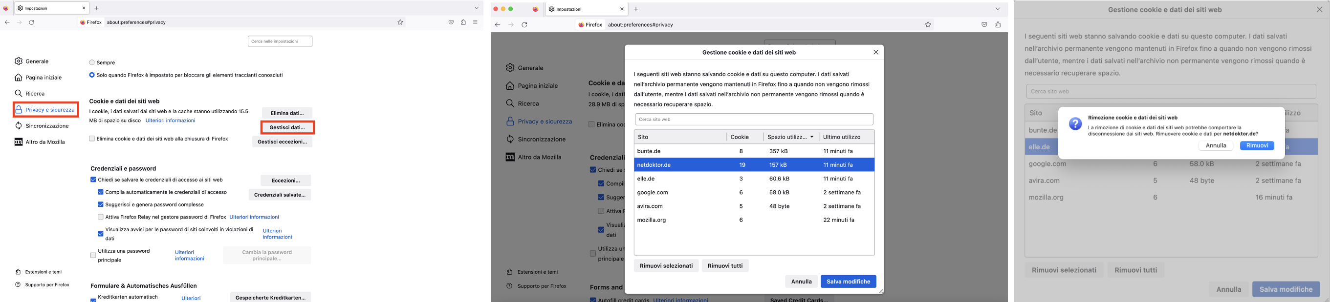Close the enlarged dialog in right panel
Viewport: 1331px width, 302px height.
tap(1319, 9)
